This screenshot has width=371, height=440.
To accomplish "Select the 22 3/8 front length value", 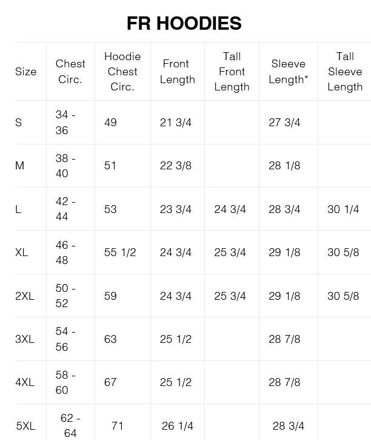I will 176,166.
